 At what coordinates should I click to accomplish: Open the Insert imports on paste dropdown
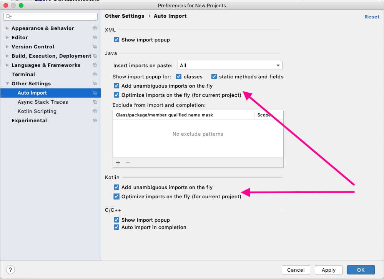230,65
